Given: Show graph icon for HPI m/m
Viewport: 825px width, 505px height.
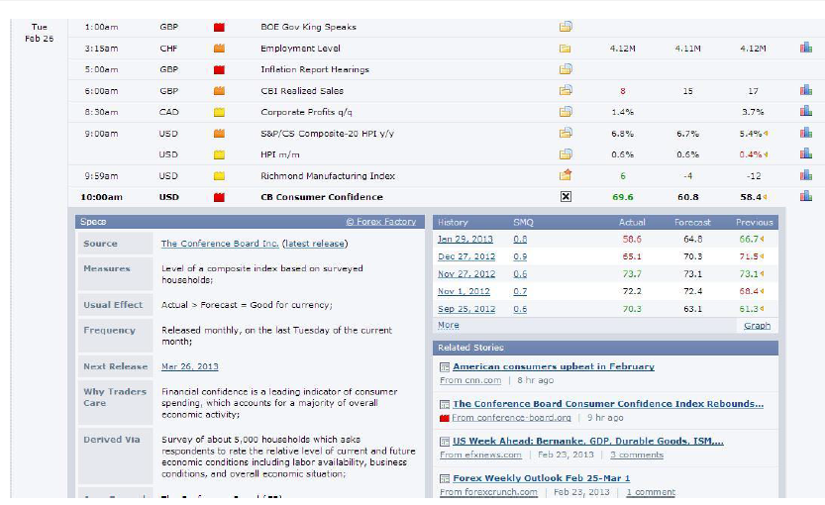Looking at the screenshot, I should [x=806, y=153].
